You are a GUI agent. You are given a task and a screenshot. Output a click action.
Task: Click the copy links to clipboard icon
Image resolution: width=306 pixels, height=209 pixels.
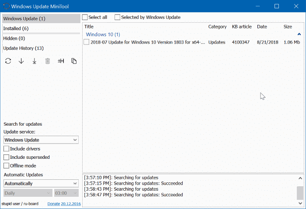point(74,61)
